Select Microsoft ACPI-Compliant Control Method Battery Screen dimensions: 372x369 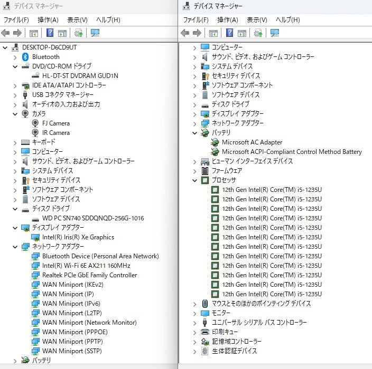point(292,152)
